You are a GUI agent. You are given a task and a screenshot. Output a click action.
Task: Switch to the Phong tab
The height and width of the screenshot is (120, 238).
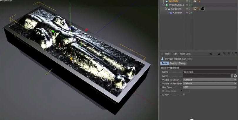[x=182, y=63]
